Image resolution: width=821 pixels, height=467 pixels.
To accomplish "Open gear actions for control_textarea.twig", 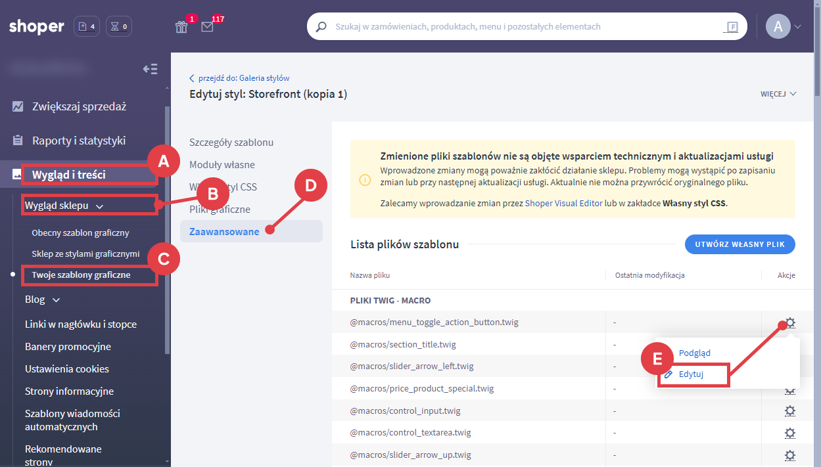I will [790, 433].
